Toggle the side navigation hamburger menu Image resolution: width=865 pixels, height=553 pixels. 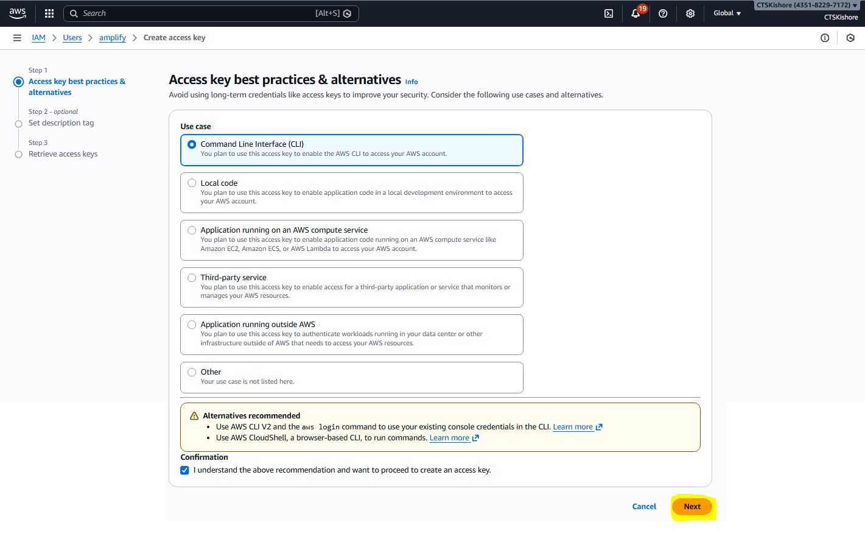[17, 38]
